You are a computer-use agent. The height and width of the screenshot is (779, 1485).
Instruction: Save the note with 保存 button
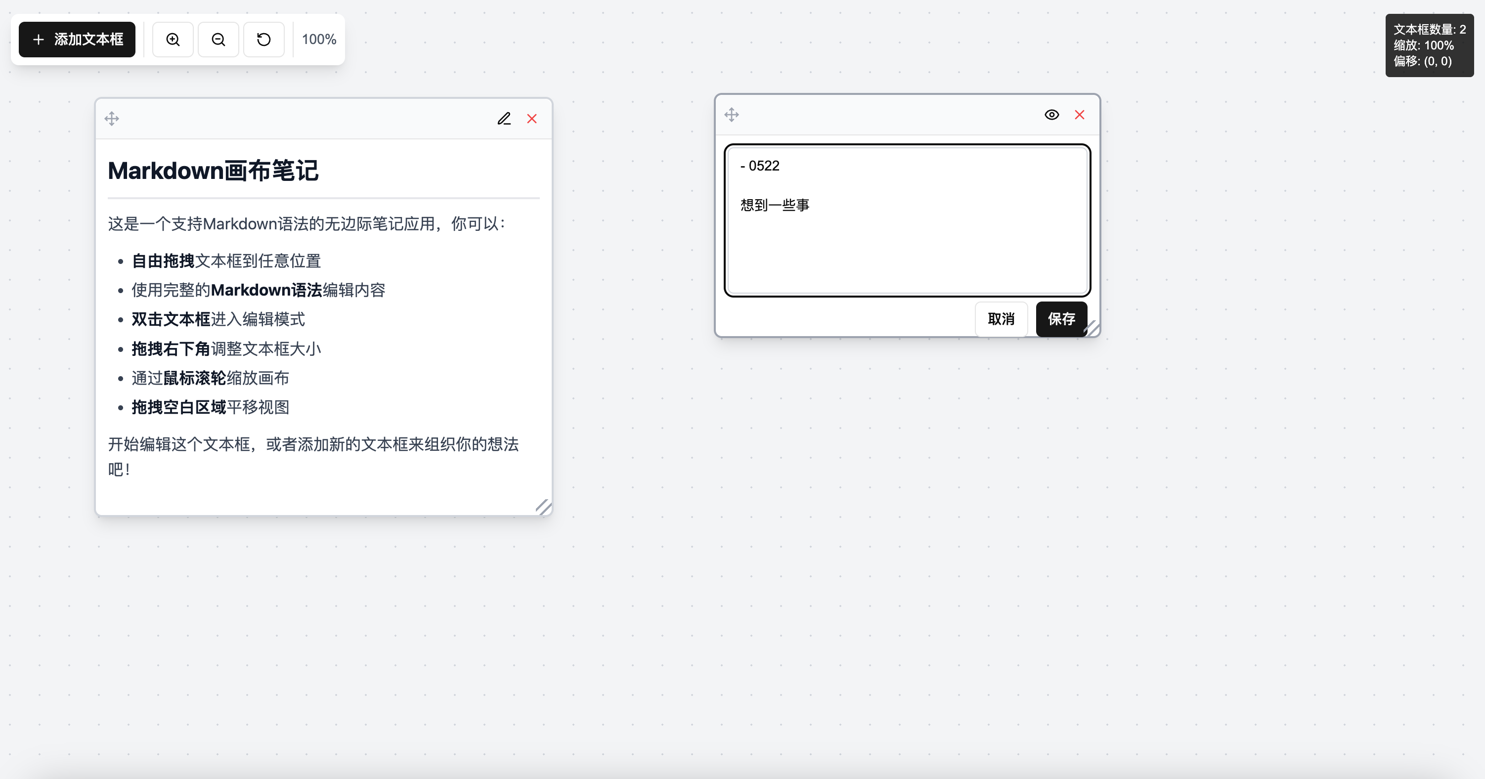[x=1061, y=319]
